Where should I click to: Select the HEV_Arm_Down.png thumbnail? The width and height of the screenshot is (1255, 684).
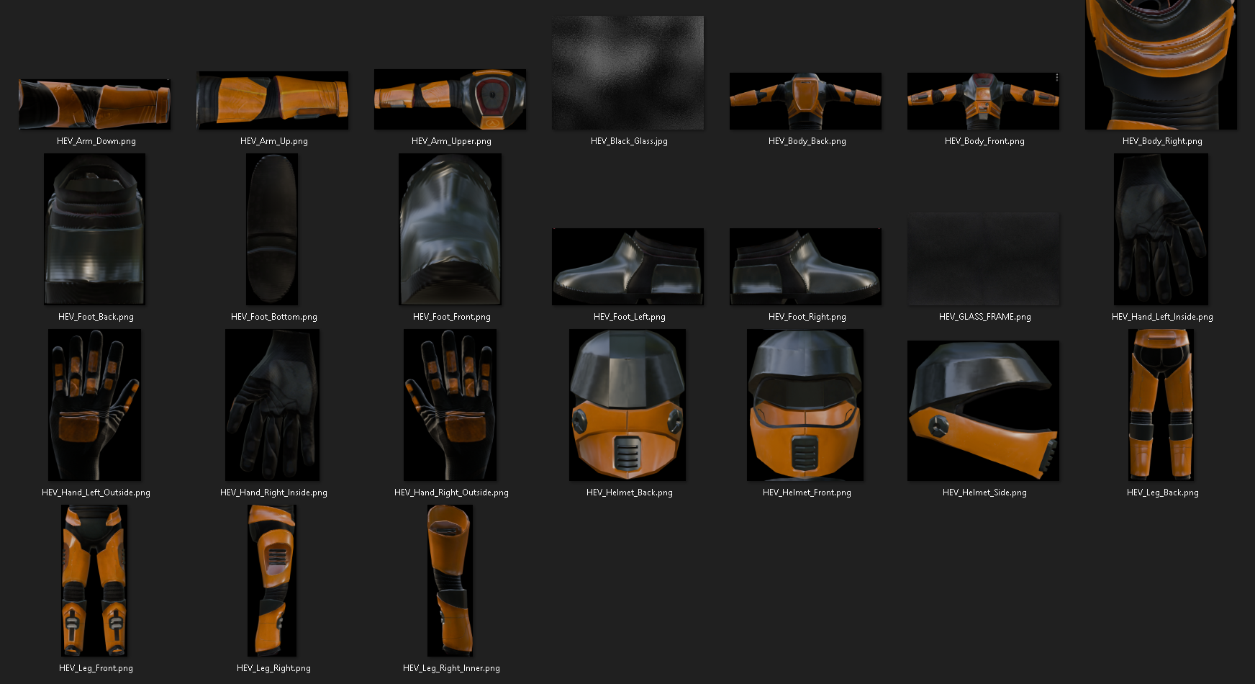click(94, 104)
